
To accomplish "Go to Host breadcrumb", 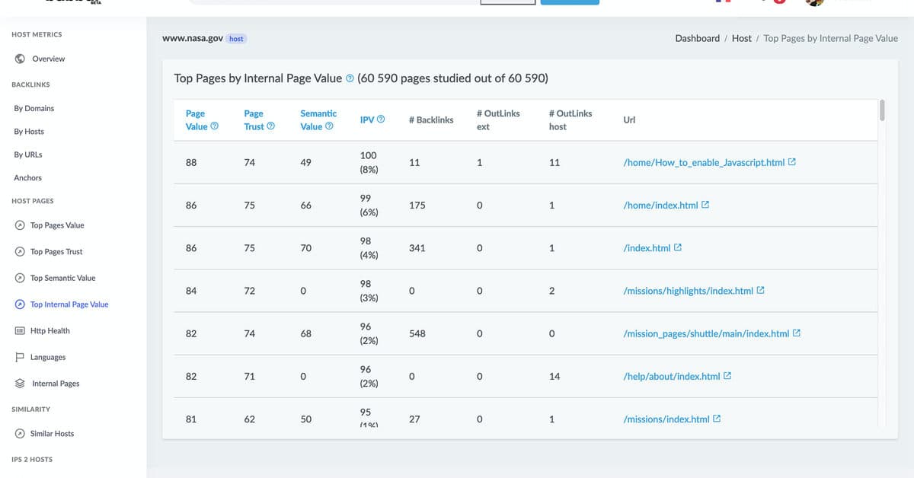I will (742, 38).
